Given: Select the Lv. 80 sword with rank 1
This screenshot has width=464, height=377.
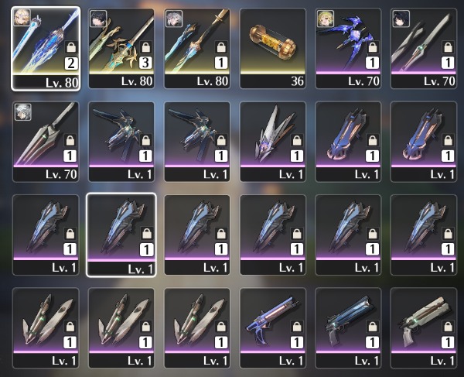Looking at the screenshot, I should 196,48.
